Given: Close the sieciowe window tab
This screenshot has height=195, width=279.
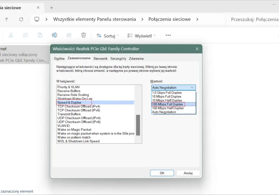Looking at the screenshot, I should click(x=38, y=8).
